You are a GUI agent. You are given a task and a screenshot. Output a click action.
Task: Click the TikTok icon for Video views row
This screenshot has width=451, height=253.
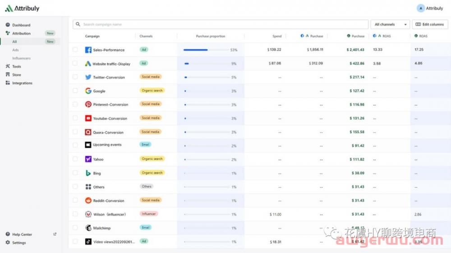pyautogui.click(x=88, y=241)
